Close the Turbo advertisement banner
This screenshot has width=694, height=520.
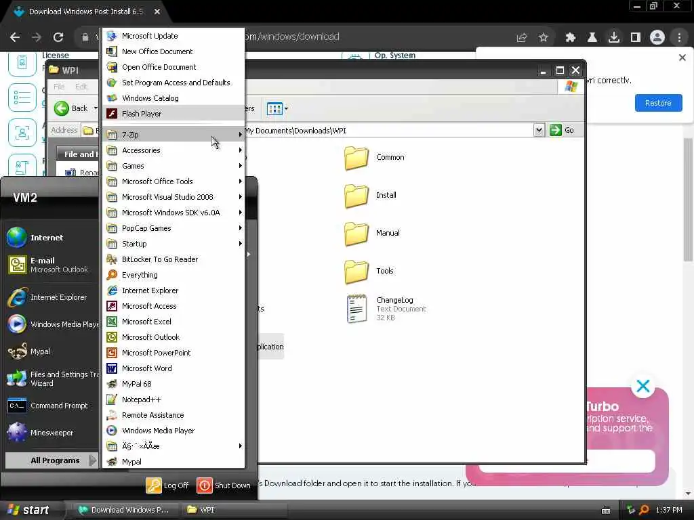(642, 386)
